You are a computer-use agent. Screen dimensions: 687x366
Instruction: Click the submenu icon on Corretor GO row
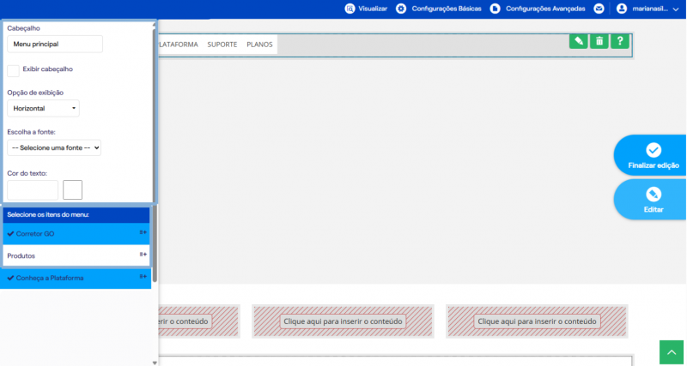click(143, 232)
